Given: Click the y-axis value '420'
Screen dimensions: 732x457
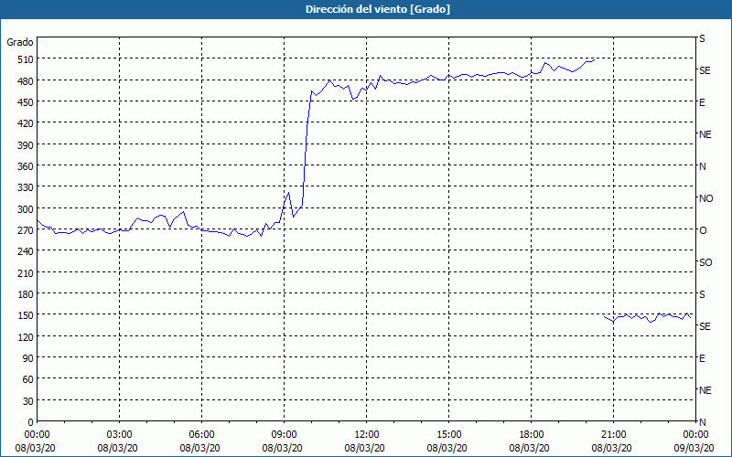Looking at the screenshot, I should click(x=26, y=123).
